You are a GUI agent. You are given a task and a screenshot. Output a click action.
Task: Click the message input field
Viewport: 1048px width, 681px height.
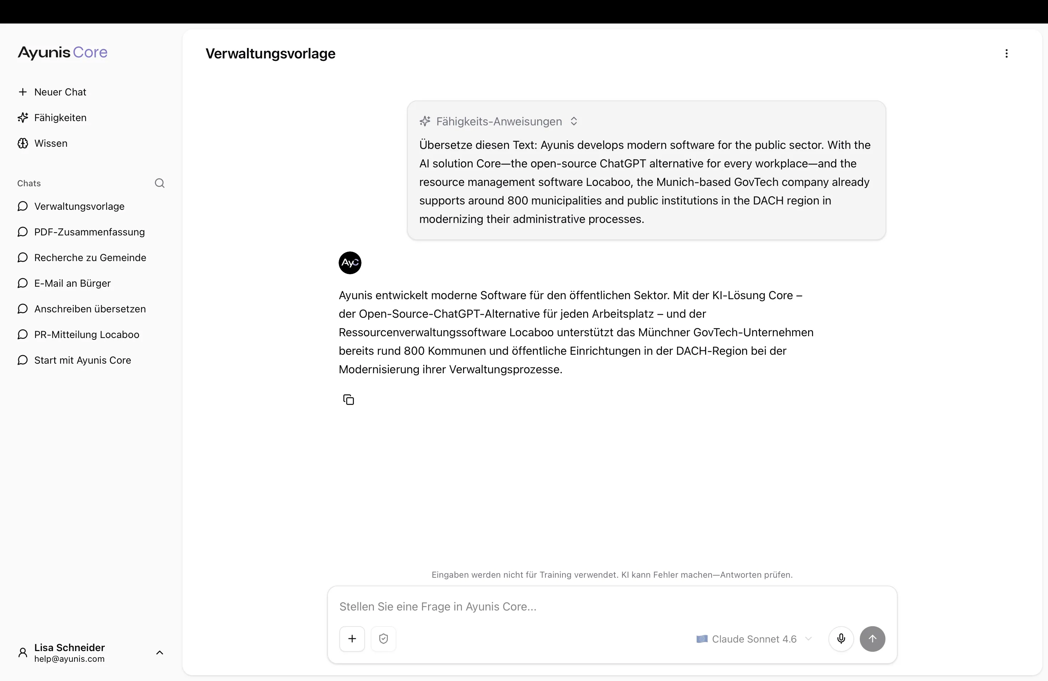click(611, 607)
